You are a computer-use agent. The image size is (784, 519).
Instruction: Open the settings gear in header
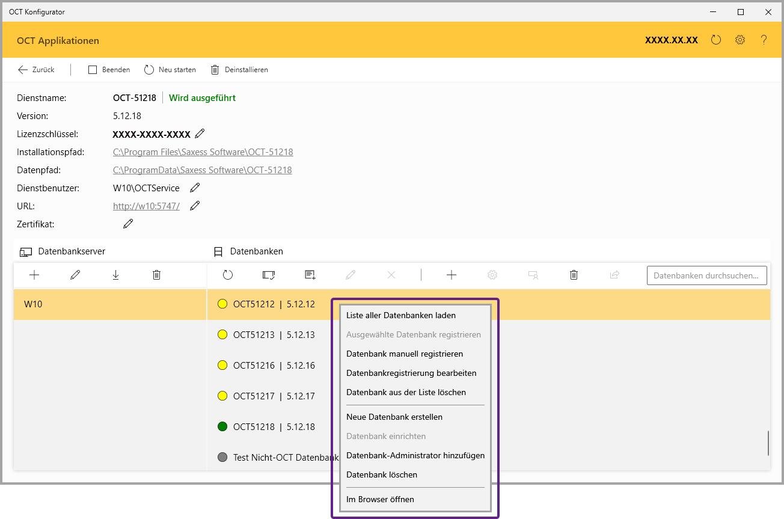click(740, 40)
